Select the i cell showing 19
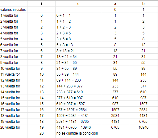 coord(41,127)
